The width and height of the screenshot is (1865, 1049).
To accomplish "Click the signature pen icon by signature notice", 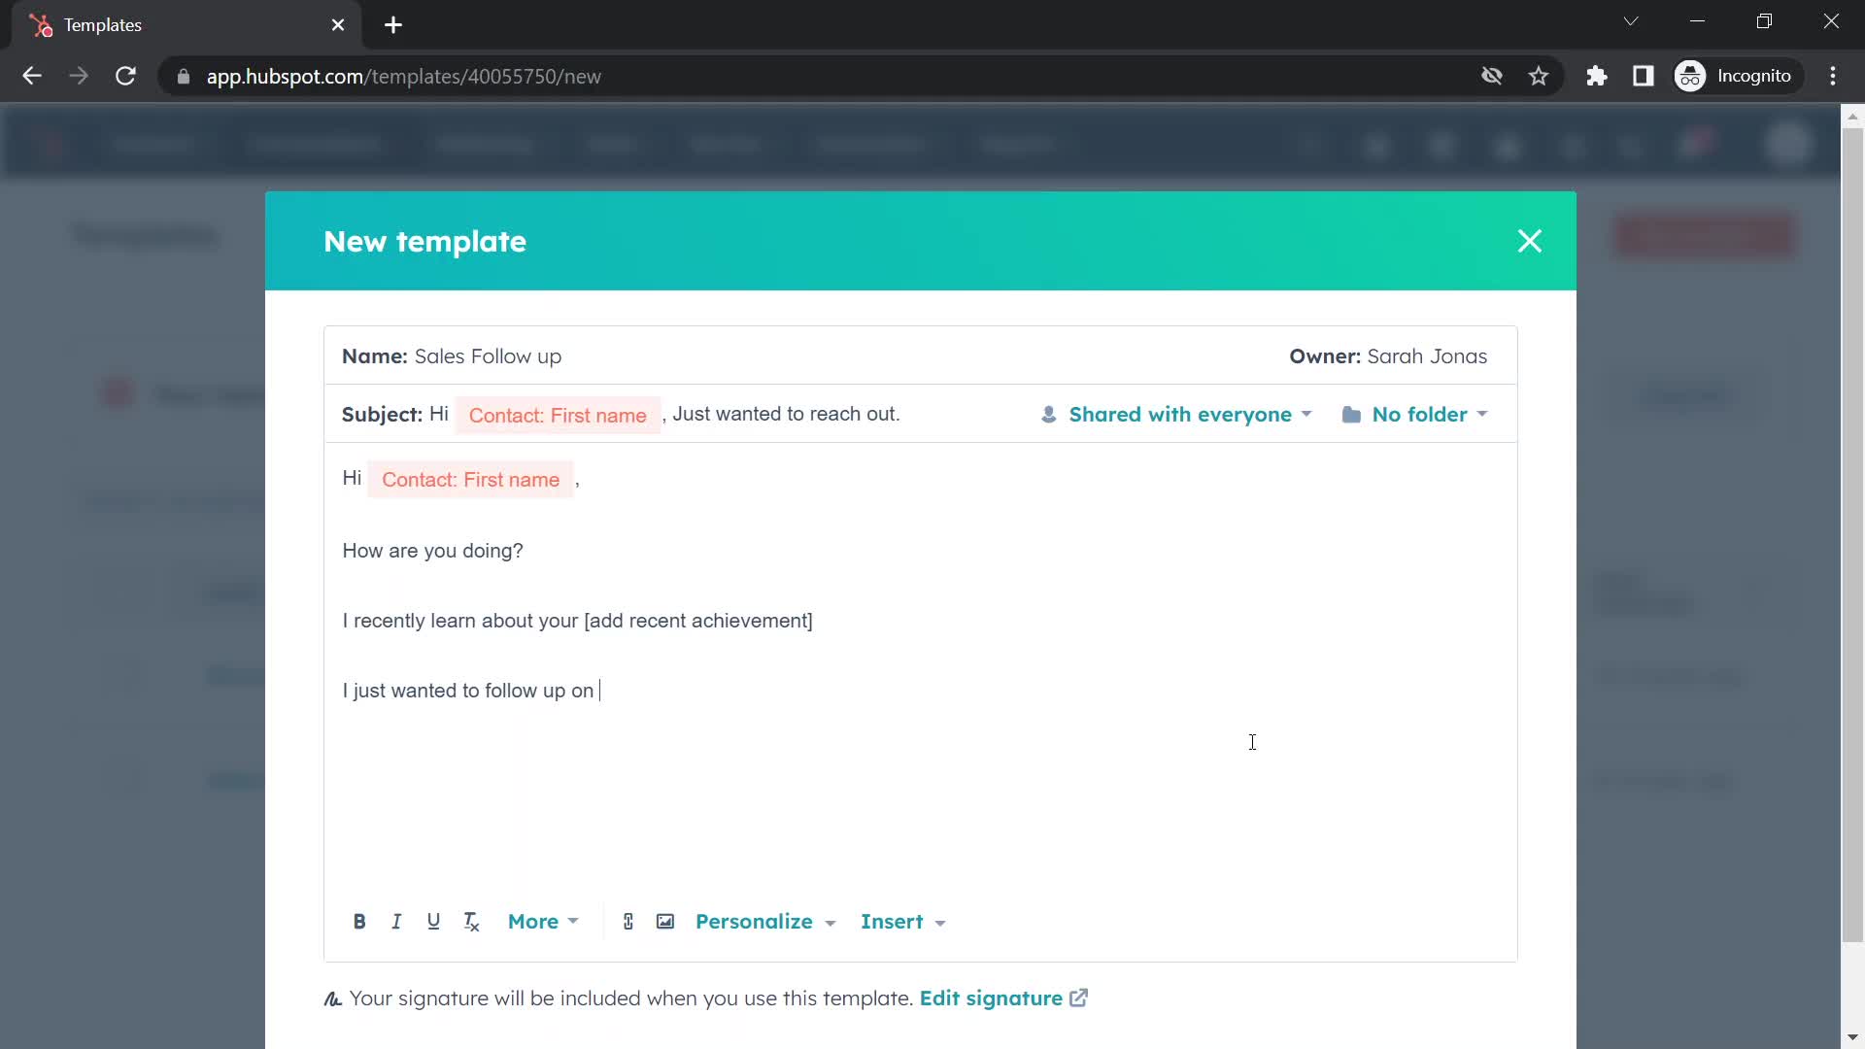I will [x=333, y=999].
